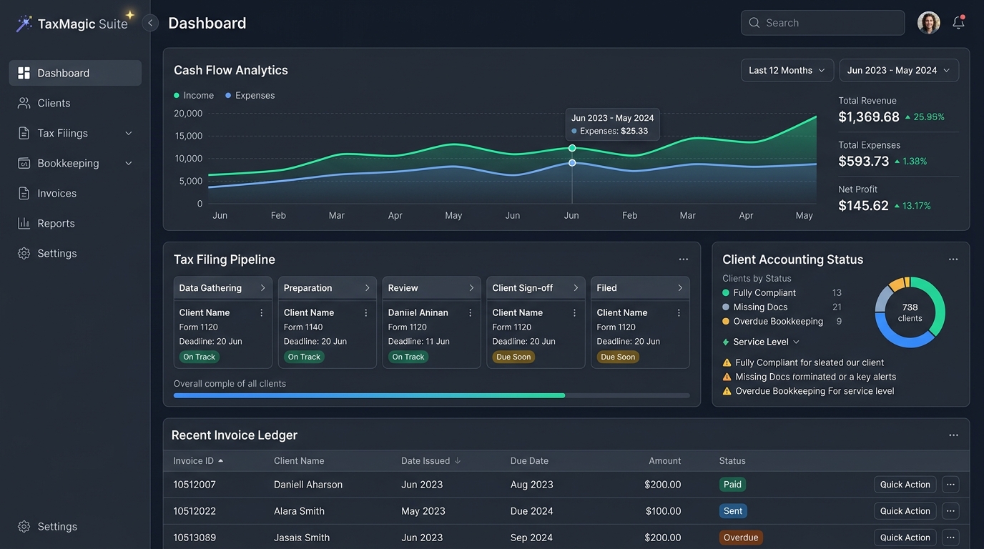Open the Jun 2023 - May 2024 date range
This screenshot has height=549, width=984.
[899, 70]
